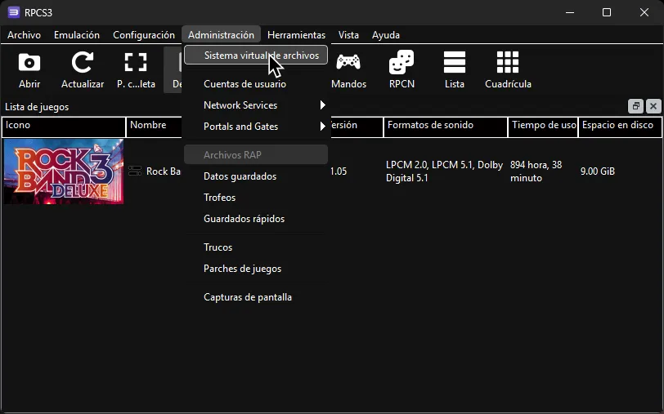Click the Lista de juegos panel title
Screen dimensions: 664x414
pos(37,107)
